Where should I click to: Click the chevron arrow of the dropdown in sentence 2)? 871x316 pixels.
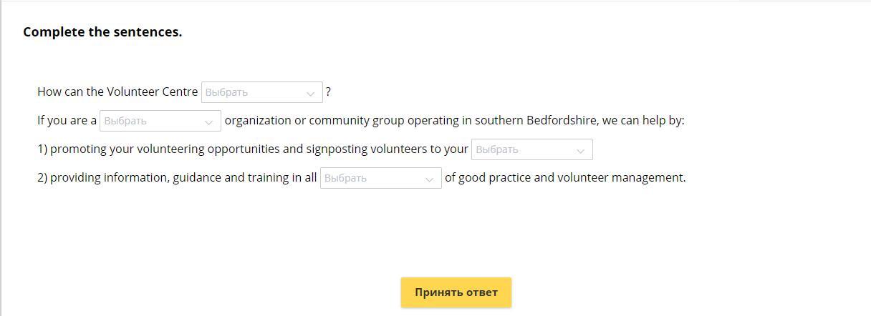[429, 179]
